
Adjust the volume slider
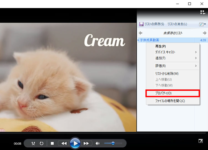(x=113, y=143)
